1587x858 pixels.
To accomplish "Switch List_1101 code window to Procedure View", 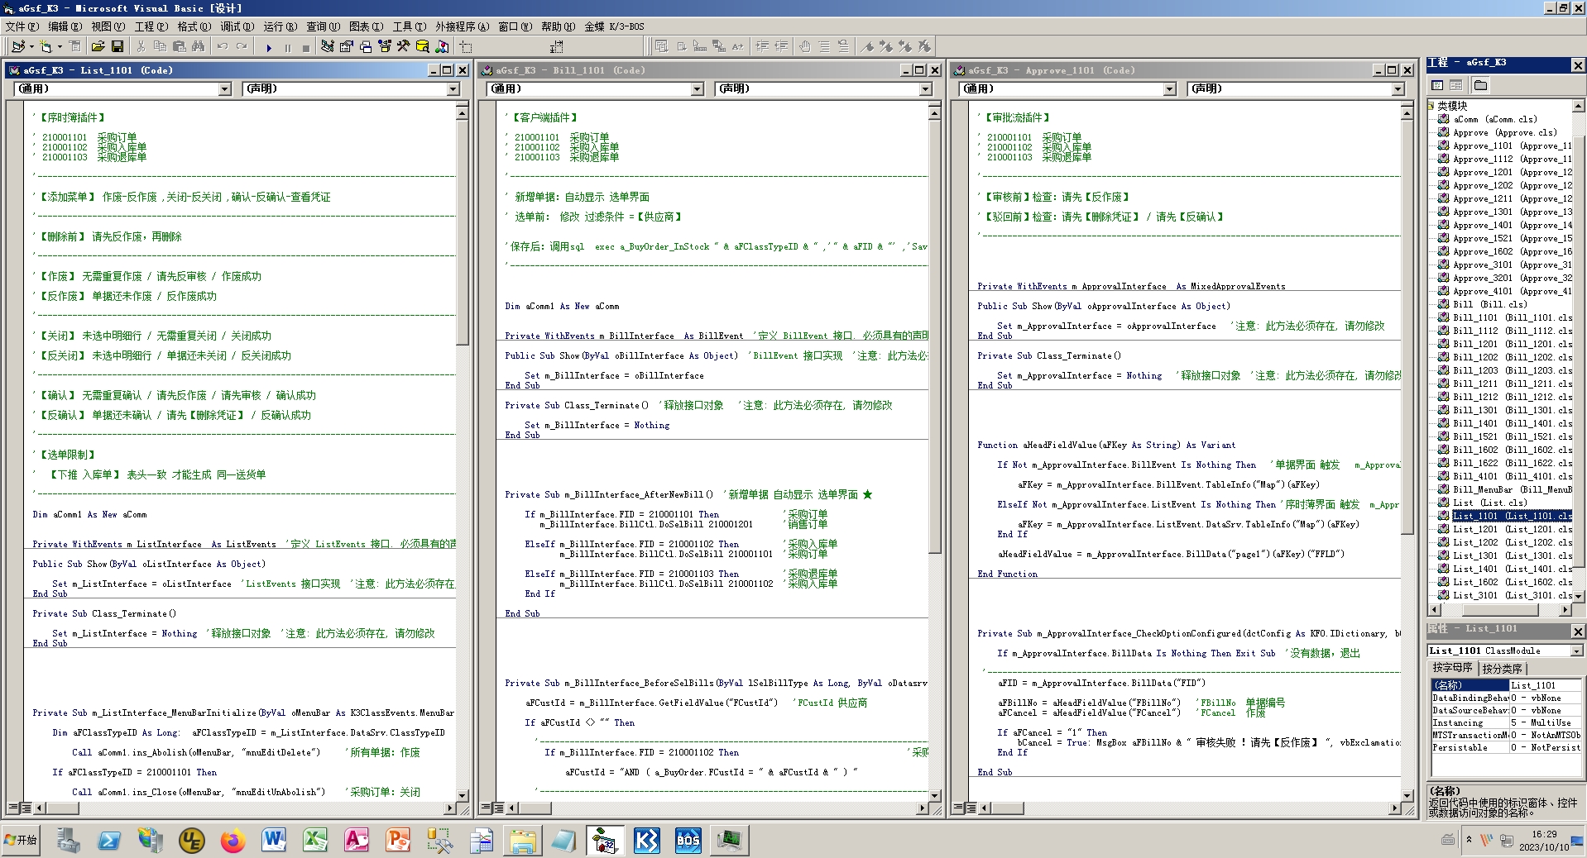I will 14,808.
